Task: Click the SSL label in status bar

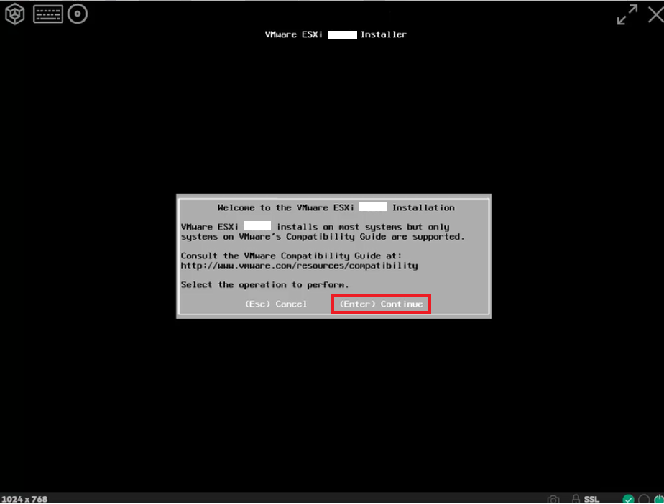Action: [591, 500]
